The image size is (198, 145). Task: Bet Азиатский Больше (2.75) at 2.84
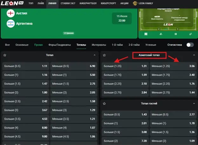(x=125, y=93)
